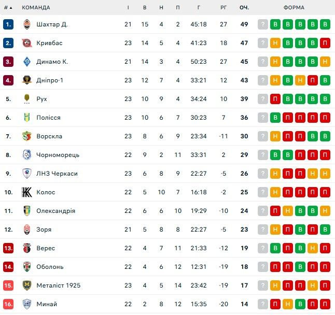Click the Г goals column header

coord(199,8)
